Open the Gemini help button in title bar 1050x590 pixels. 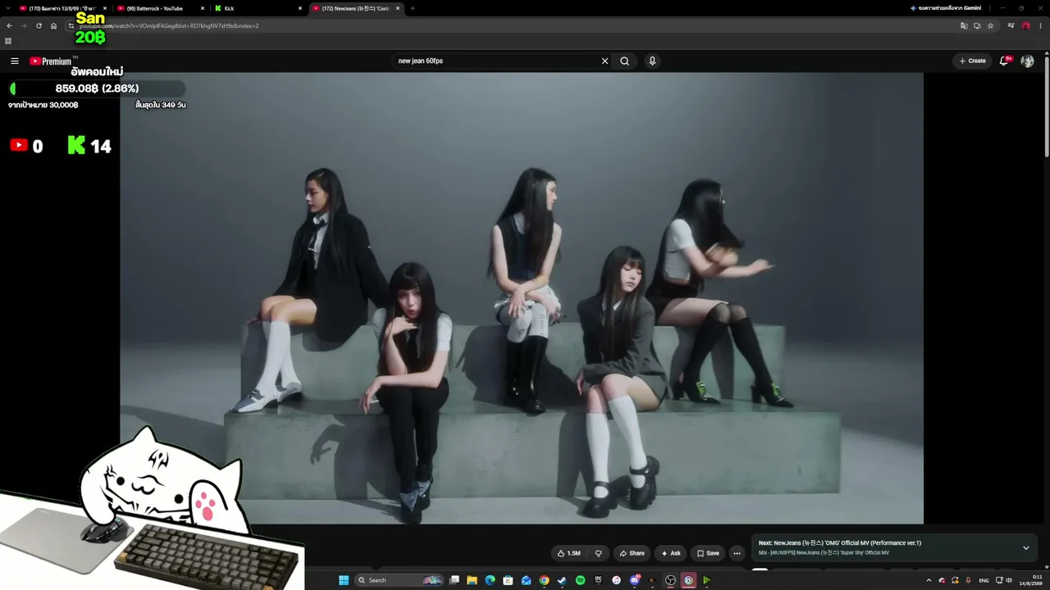coord(946,8)
